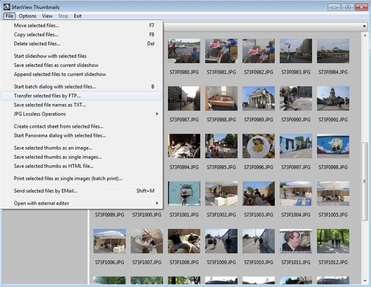The width and height of the screenshot is (371, 287).
Task: Select thumbnail S73F1001.JPG
Action: tap(184, 193)
